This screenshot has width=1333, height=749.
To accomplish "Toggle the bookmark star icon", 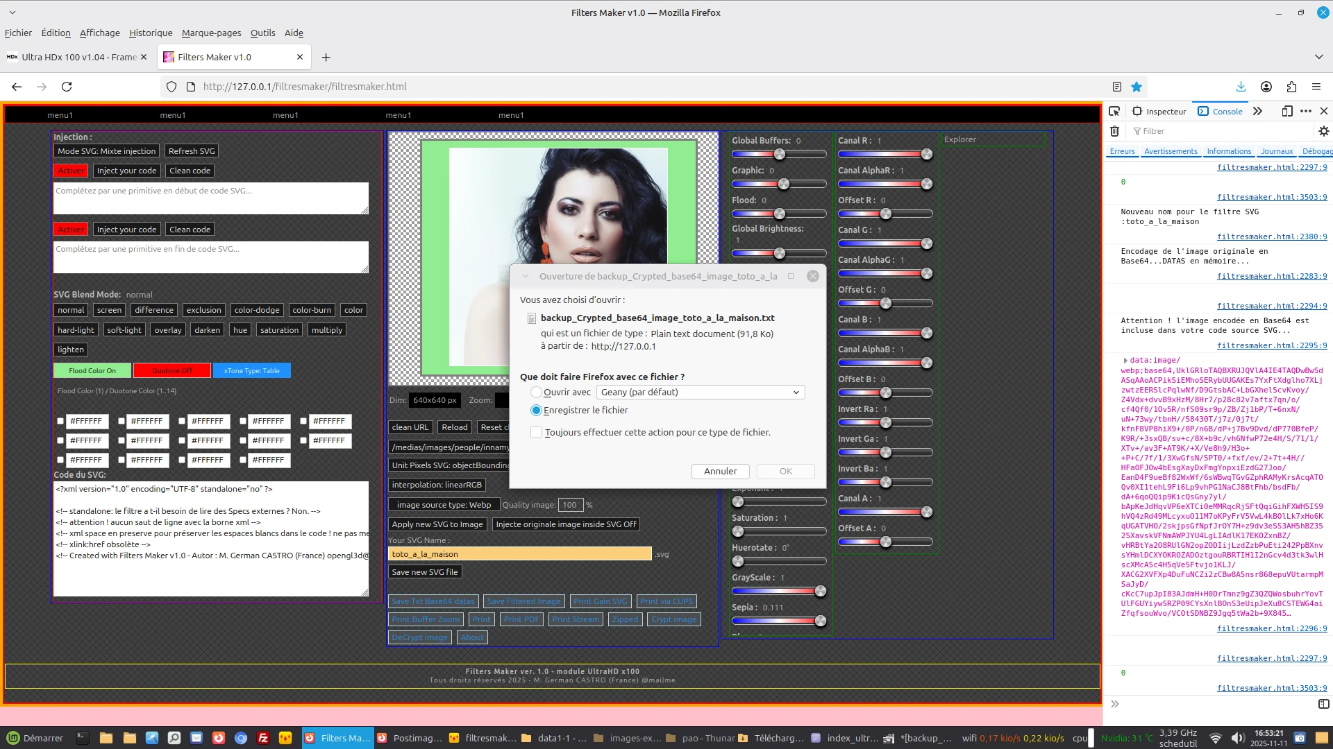I will (x=1137, y=87).
